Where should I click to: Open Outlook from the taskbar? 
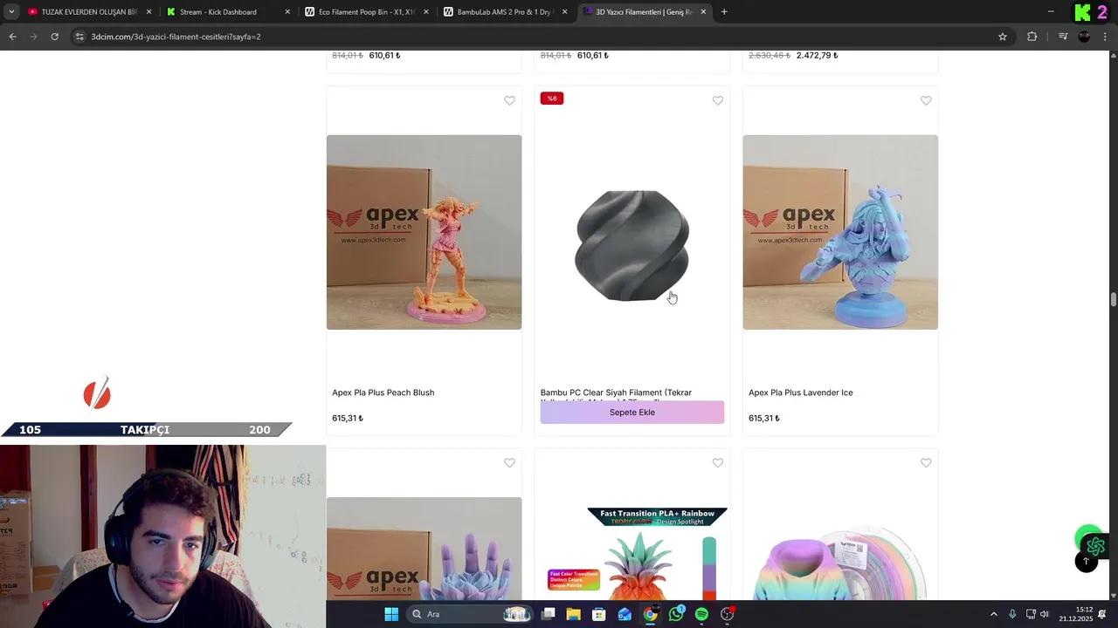pos(625,614)
